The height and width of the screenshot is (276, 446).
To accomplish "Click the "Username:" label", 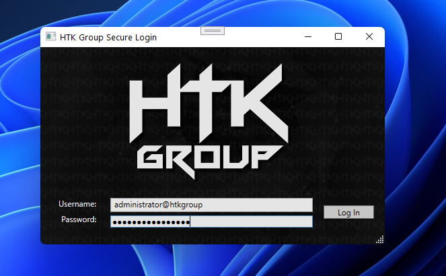I will point(77,204).
